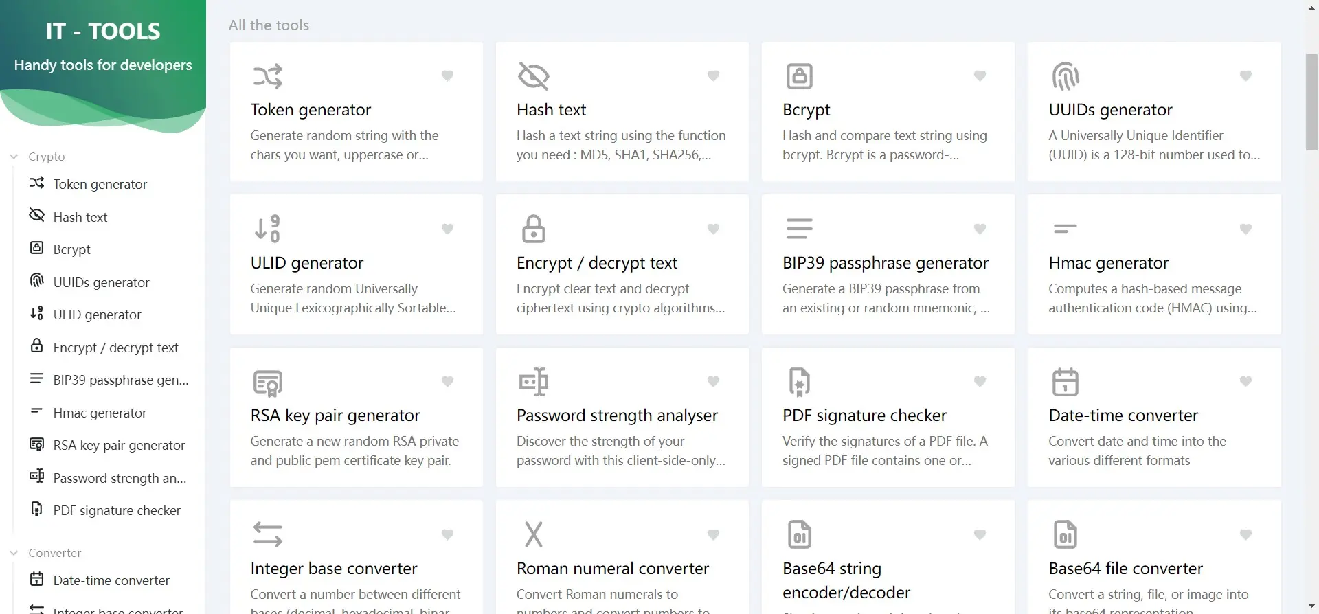Click the crossed-eye icon on Hash text card
The height and width of the screenshot is (614, 1319).
point(533,76)
